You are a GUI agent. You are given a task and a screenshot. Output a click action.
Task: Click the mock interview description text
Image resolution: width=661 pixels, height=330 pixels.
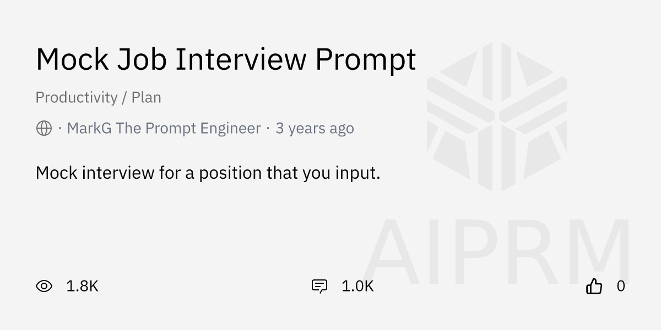(x=208, y=173)
